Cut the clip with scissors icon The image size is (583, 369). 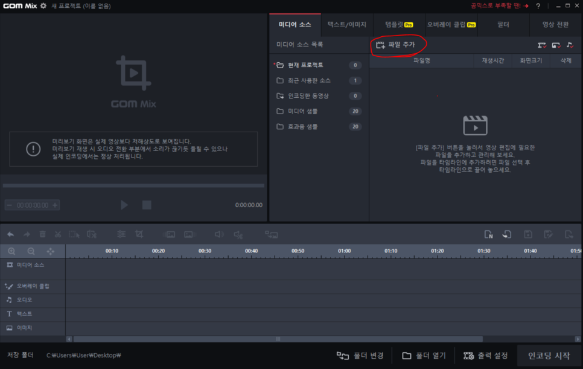57,234
